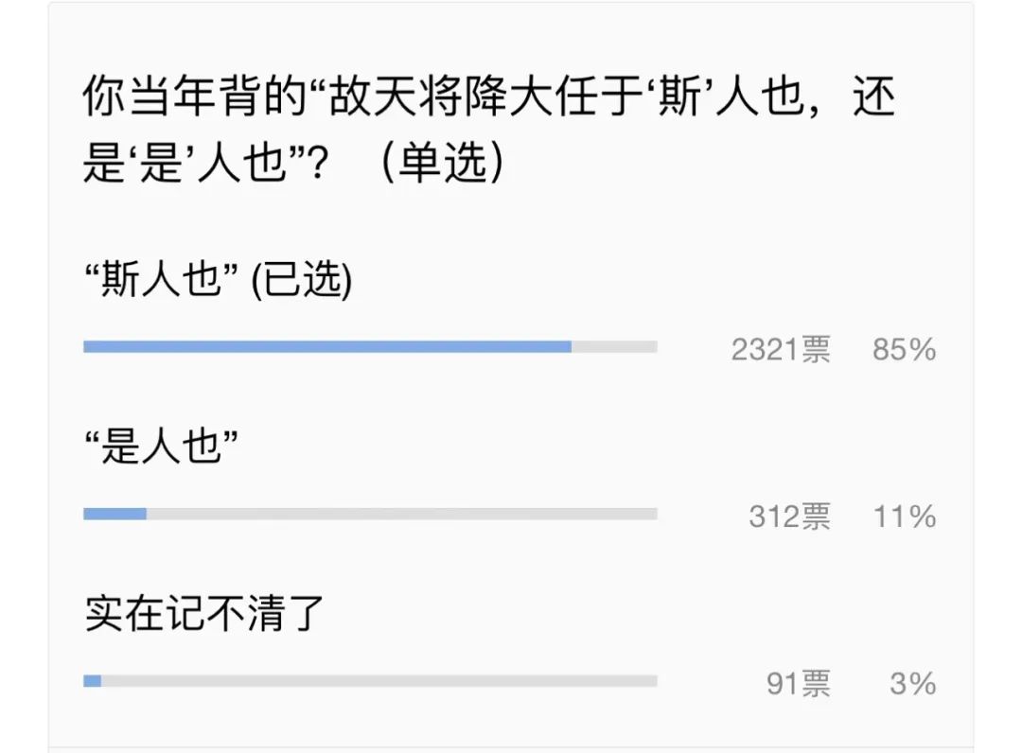Image resolution: width=1022 pixels, height=753 pixels.
Task: Select the “斯人也” poll option
Action: [x=160, y=279]
